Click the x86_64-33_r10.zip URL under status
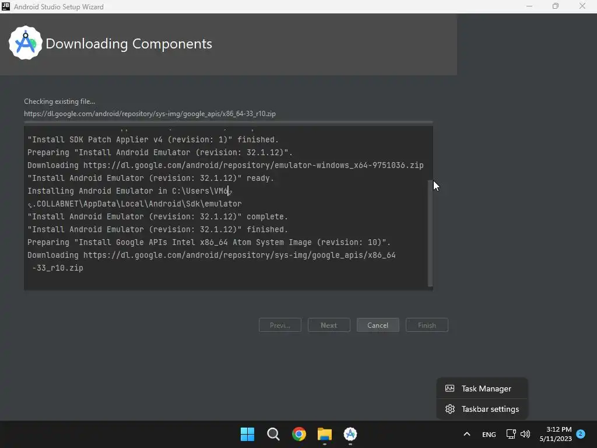Image resolution: width=597 pixels, height=448 pixels. (x=150, y=114)
